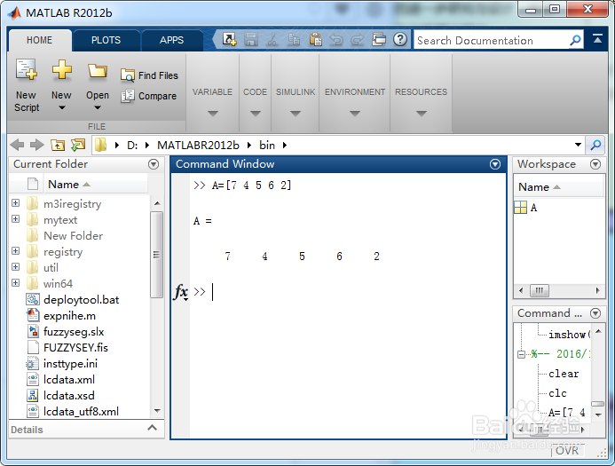
Task: Click the fx function browser icon
Action: pos(180,292)
